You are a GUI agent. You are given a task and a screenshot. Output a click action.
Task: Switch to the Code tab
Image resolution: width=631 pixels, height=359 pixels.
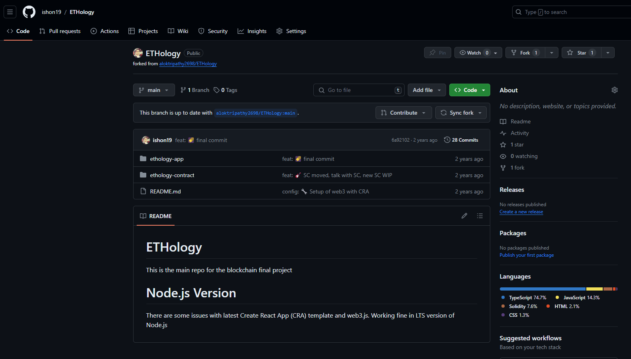pyautogui.click(x=18, y=31)
